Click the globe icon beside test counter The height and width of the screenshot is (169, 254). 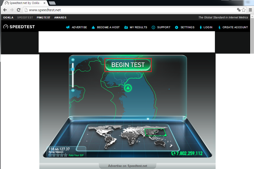[x=173, y=153]
